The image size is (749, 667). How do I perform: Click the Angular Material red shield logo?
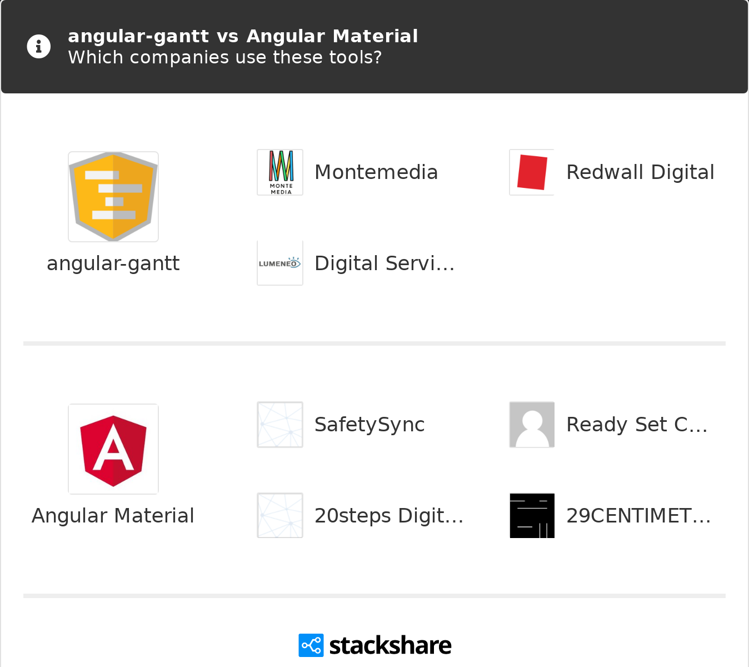[113, 449]
